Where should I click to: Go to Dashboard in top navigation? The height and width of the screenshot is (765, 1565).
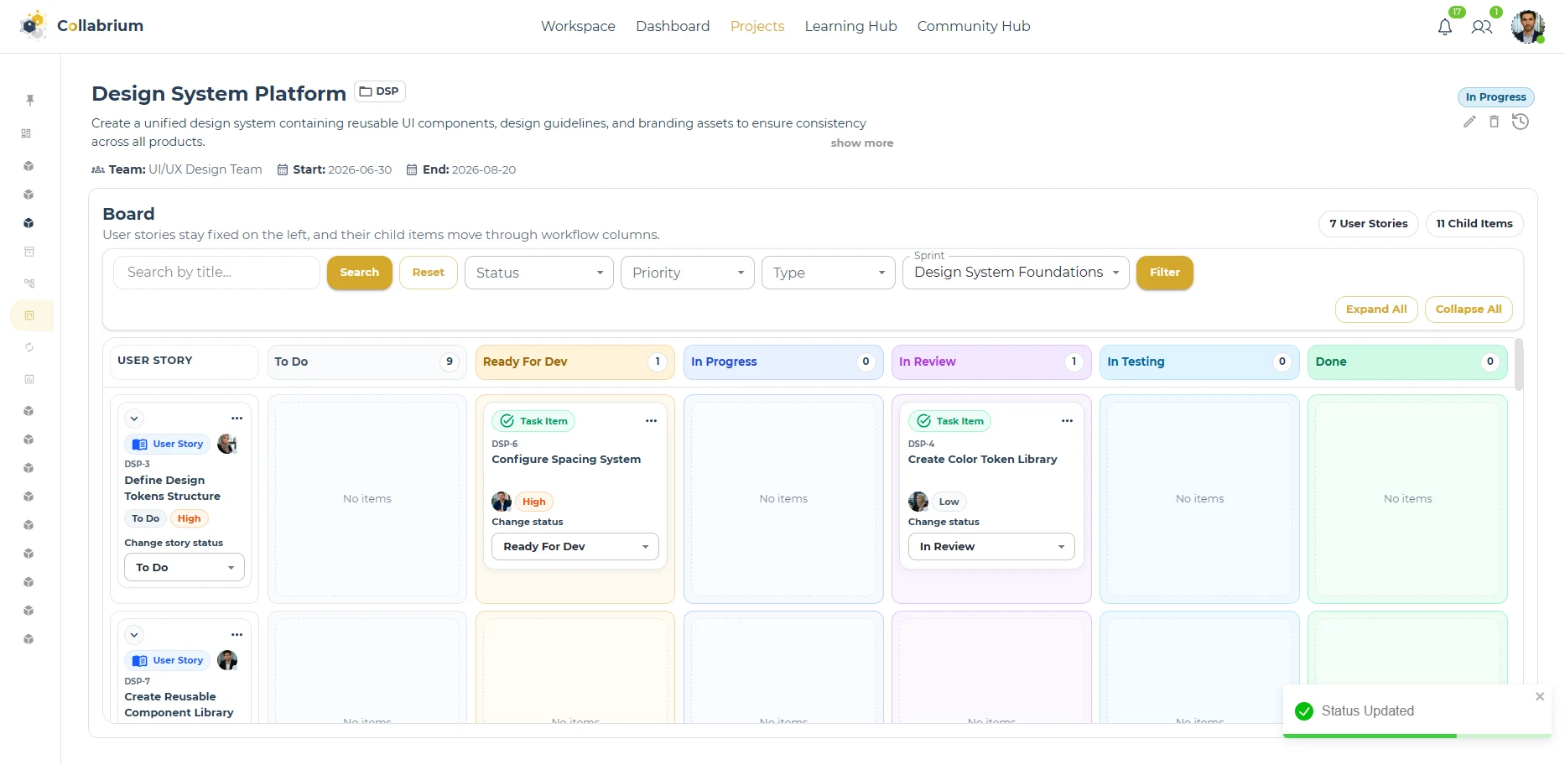[x=673, y=26]
